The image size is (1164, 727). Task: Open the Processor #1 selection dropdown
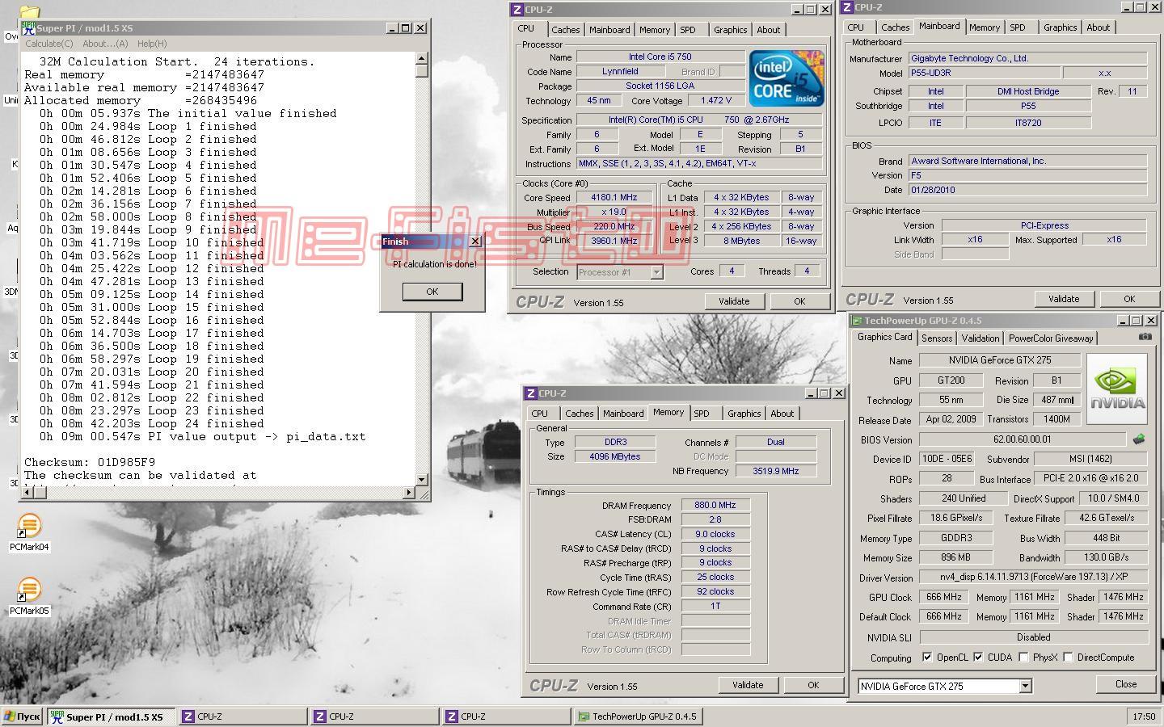pos(656,272)
